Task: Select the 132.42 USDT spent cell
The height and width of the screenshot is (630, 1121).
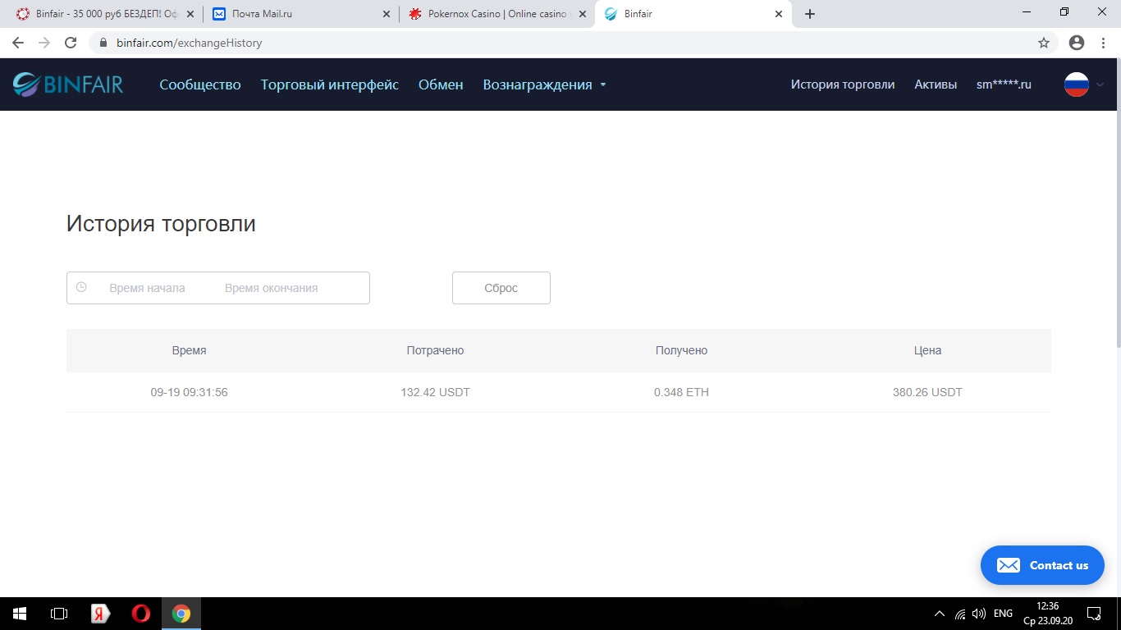Action: pos(435,392)
